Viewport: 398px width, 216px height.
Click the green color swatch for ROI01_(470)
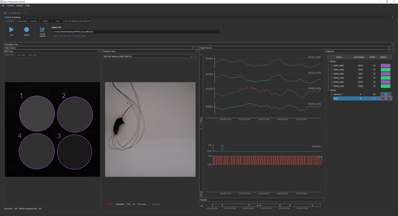(x=386, y=70)
